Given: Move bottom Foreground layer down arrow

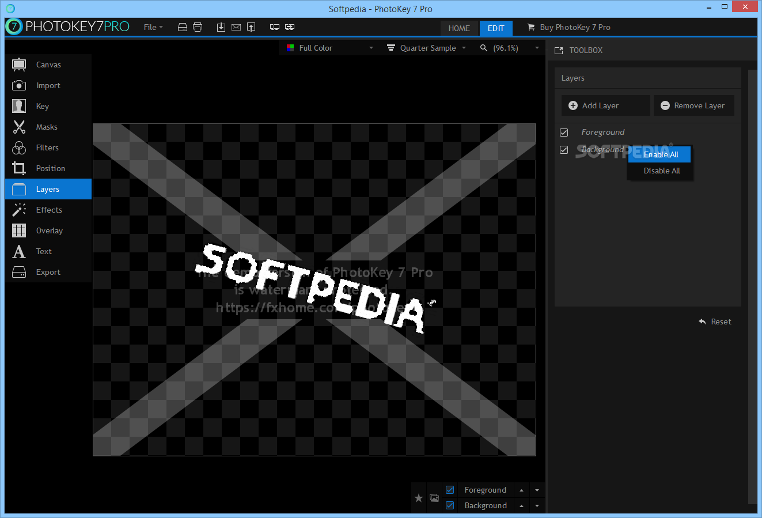Looking at the screenshot, I should [537, 490].
